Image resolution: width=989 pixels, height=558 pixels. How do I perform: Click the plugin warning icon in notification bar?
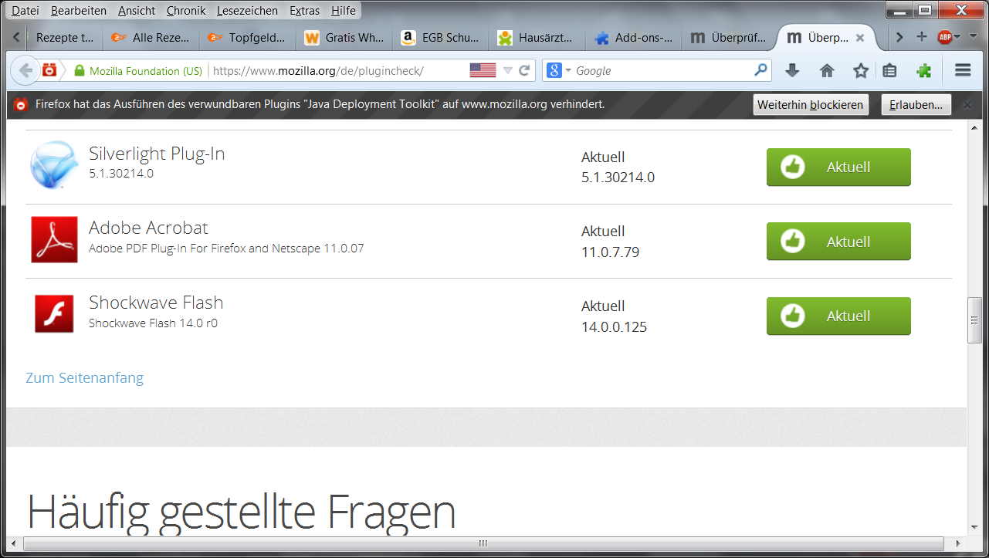coord(21,104)
